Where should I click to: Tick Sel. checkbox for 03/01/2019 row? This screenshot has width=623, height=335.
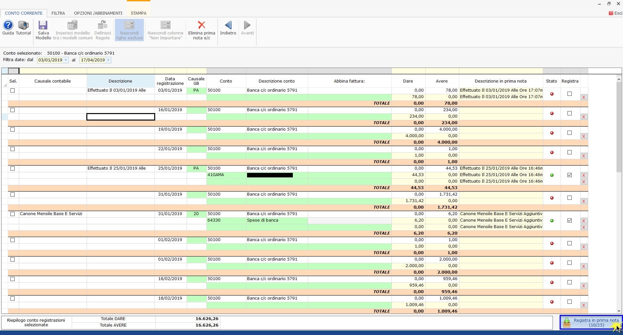coord(13,91)
